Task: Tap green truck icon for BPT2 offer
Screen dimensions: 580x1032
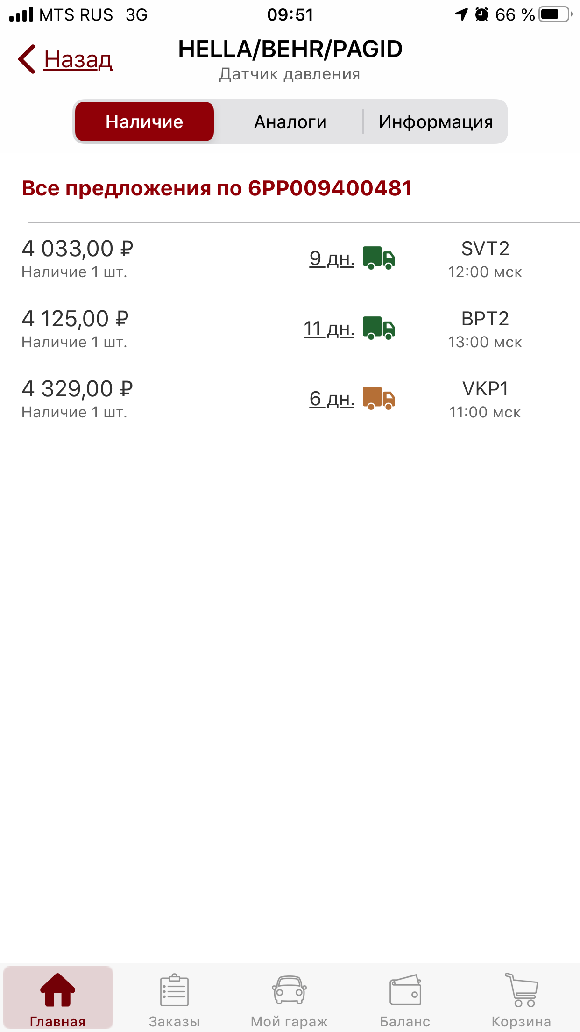Action: (379, 328)
